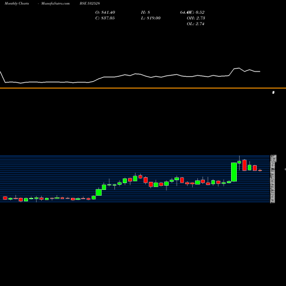Screen dimensions: 286x286
Task: Select the 'BSE 532528' symbol text
Action: (90, 3)
